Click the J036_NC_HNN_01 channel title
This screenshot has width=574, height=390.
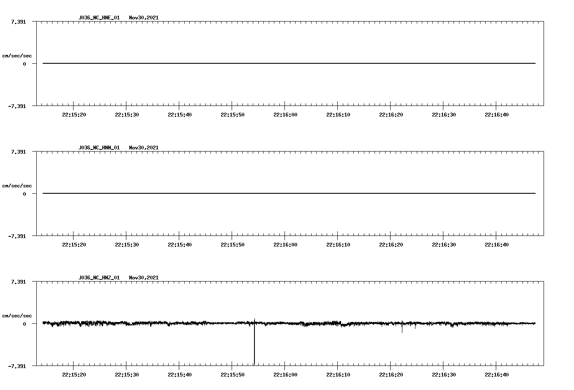point(99,148)
